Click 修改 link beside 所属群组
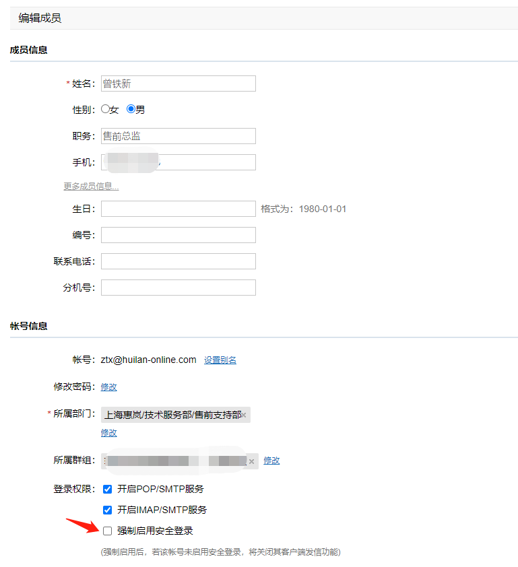The image size is (518, 567). click(271, 461)
